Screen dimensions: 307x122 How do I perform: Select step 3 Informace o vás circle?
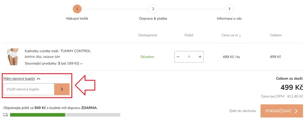pyautogui.click(x=229, y=9)
